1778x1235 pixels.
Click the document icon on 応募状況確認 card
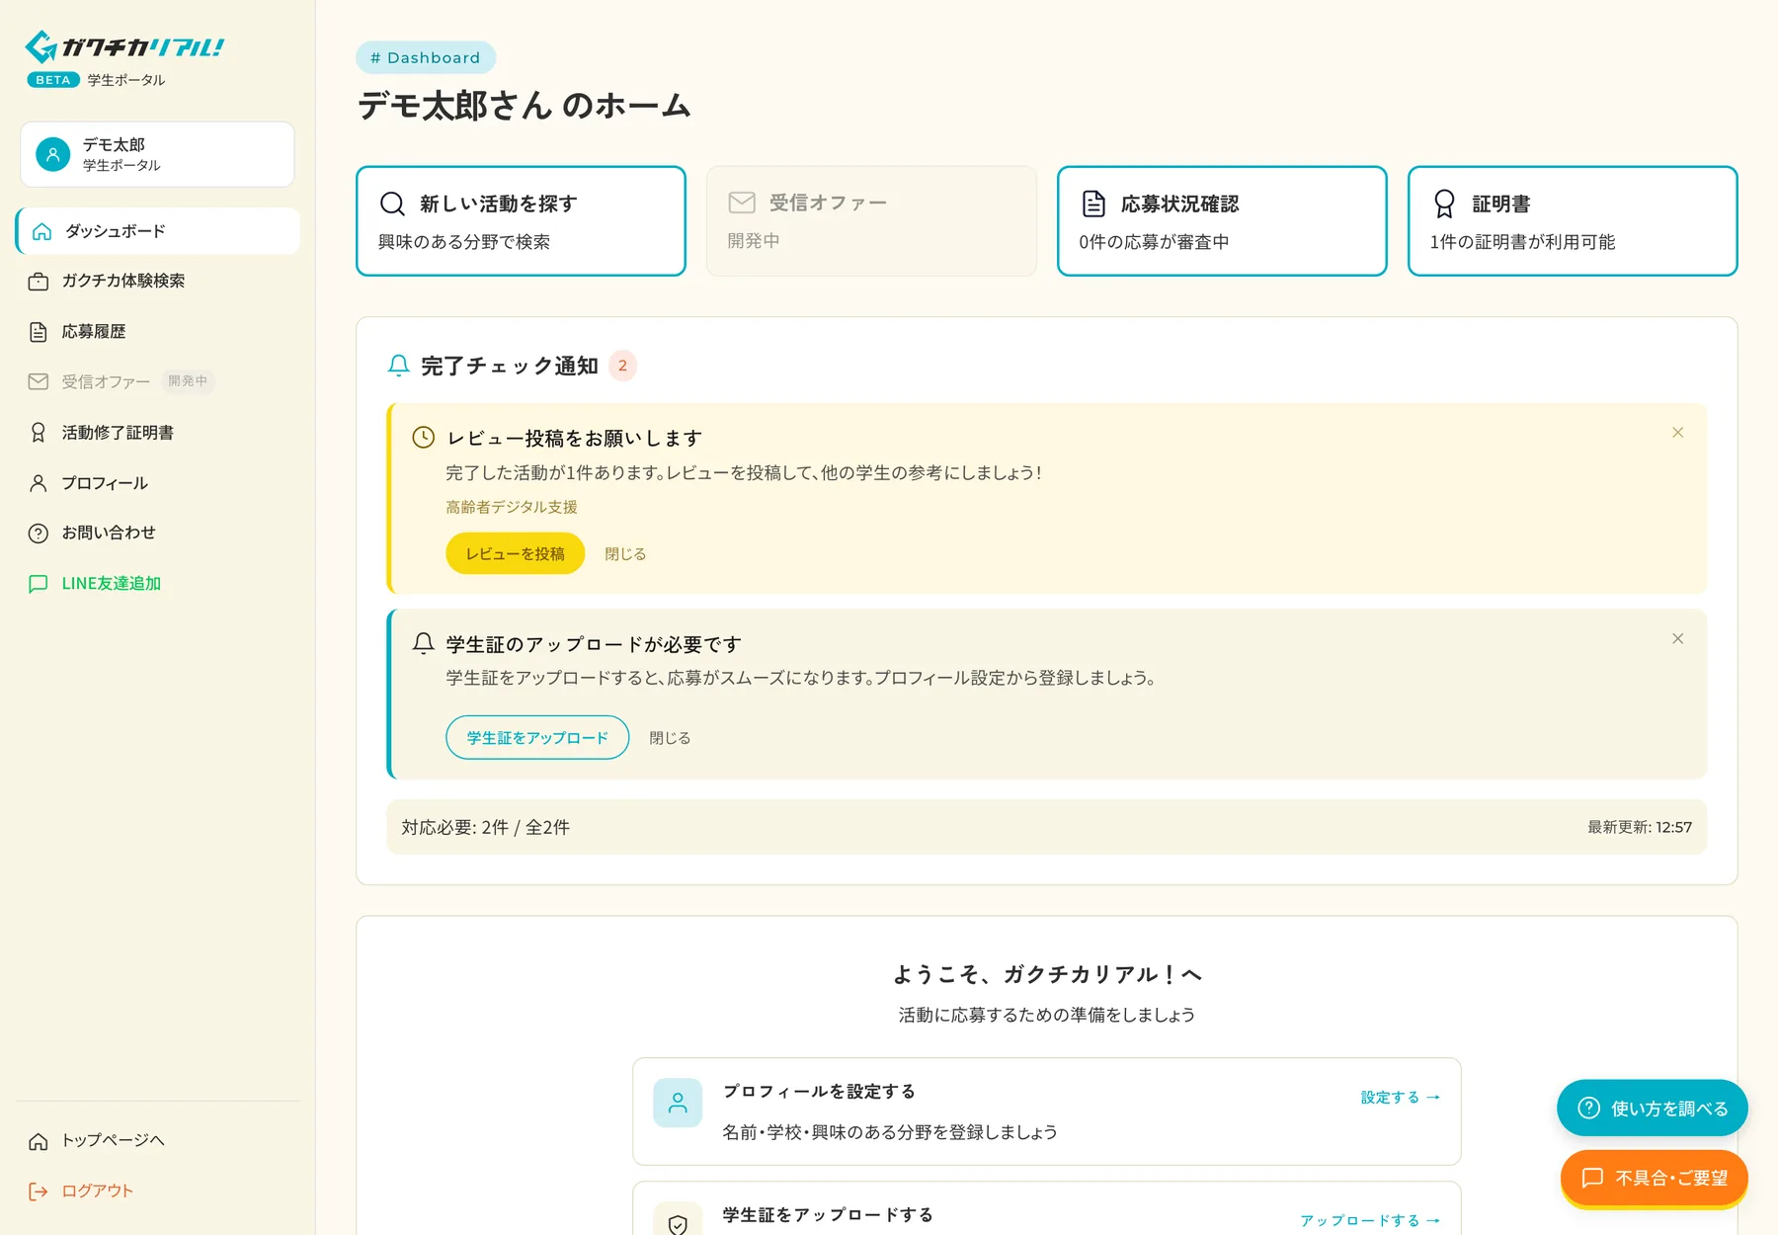(x=1093, y=204)
